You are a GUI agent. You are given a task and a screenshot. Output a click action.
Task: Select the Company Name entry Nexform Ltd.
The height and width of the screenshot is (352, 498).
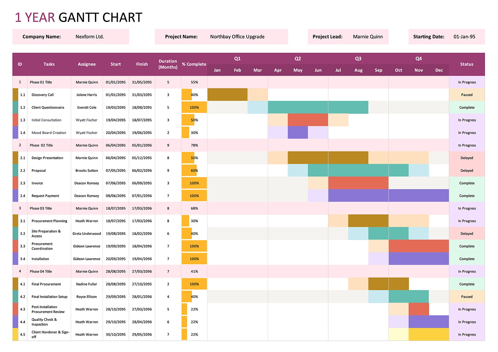pos(90,36)
